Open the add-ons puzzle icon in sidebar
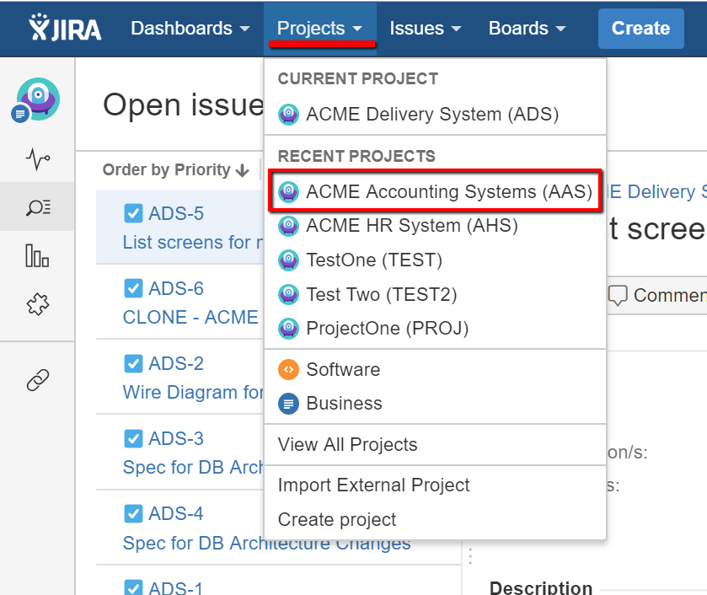Screen dimensions: 707x595 (x=38, y=304)
